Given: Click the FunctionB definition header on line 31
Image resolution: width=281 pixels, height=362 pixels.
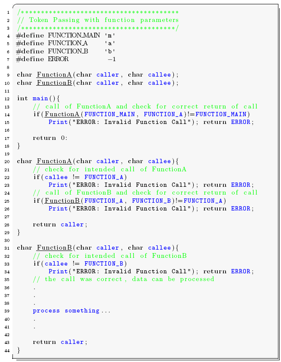Looking at the screenshot, I should 98,248.
